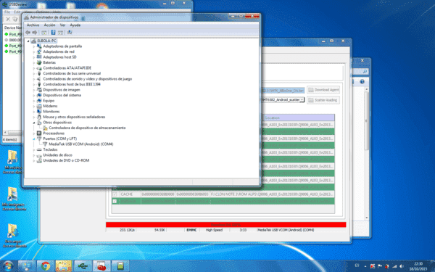The height and width of the screenshot is (272, 435).
Task: Open Descargas shortcut on desktop
Action: pyautogui.click(x=14, y=236)
